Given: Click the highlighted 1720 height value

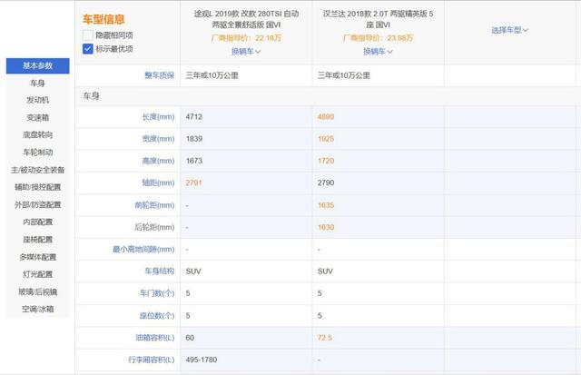Looking at the screenshot, I should point(326,161).
